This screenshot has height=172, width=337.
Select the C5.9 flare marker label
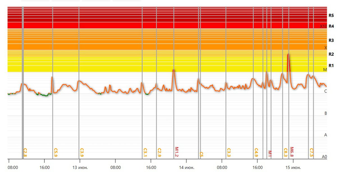tap(56, 152)
